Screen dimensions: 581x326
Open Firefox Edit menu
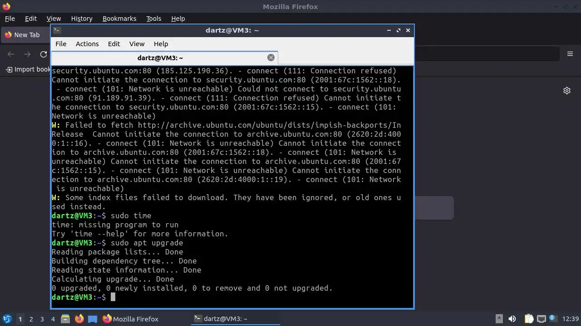31,19
